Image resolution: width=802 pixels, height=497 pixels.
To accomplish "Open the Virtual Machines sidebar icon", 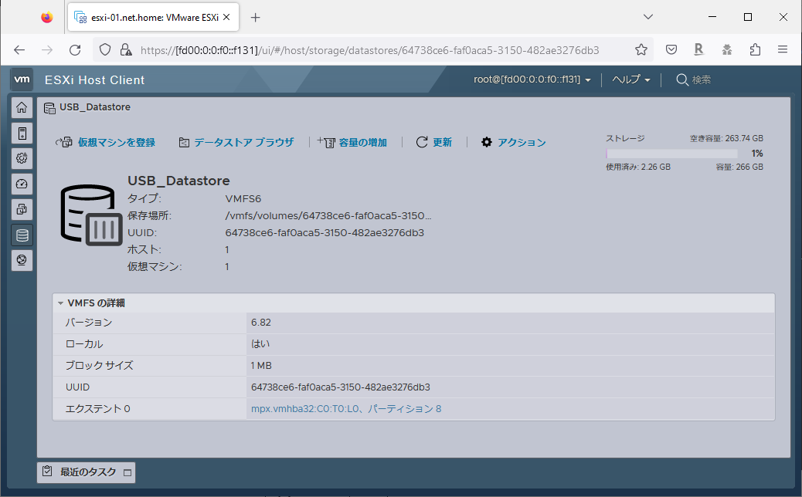I will pos(22,209).
